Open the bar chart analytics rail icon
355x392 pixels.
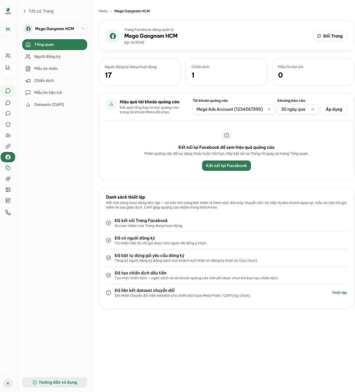[x=8, y=67]
